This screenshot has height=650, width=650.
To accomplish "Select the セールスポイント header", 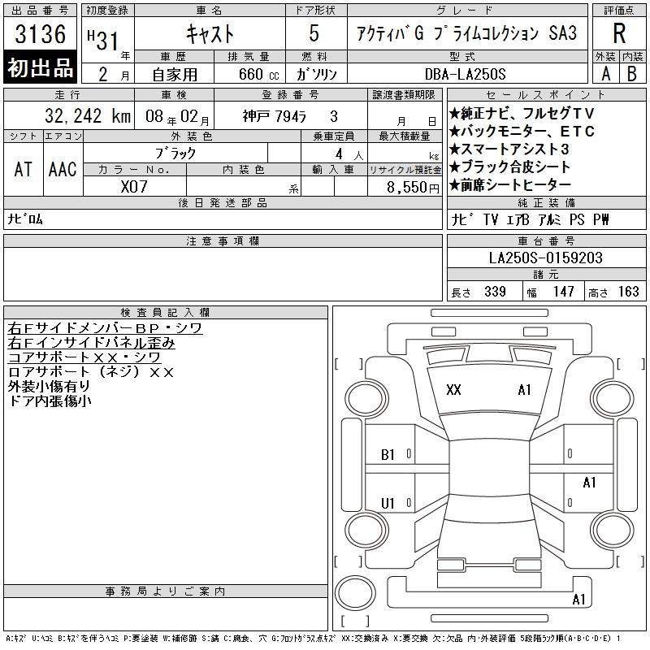I will click(x=546, y=95).
